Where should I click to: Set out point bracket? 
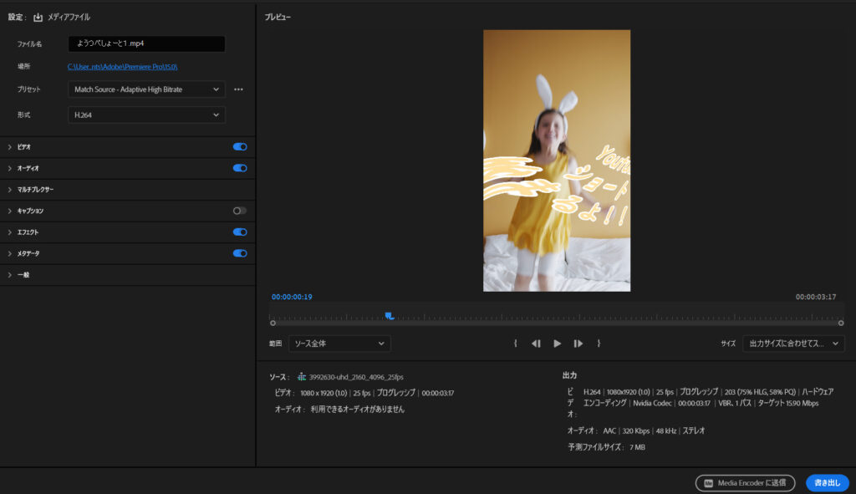[x=599, y=344]
